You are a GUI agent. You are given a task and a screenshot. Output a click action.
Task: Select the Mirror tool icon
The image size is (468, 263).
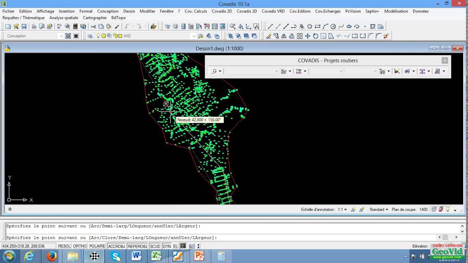284,36
